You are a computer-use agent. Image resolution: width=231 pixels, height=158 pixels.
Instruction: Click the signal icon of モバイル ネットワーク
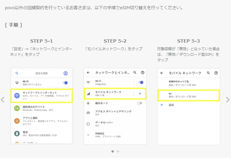tap(88, 93)
